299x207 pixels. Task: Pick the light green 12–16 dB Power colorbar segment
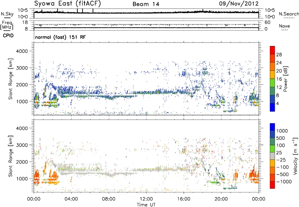coord(272,83)
